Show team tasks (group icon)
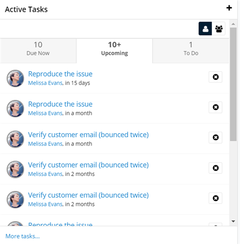 (x=219, y=28)
